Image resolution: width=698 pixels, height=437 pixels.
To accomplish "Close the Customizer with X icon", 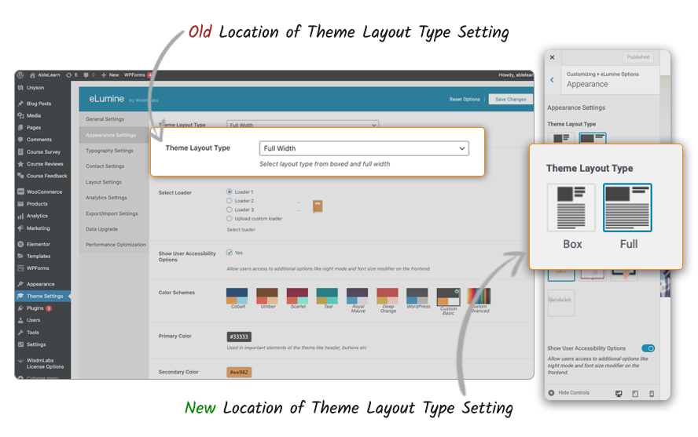I will point(552,57).
